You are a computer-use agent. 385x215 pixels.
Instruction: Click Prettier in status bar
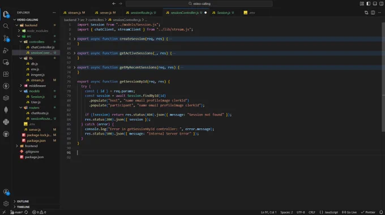368,212
